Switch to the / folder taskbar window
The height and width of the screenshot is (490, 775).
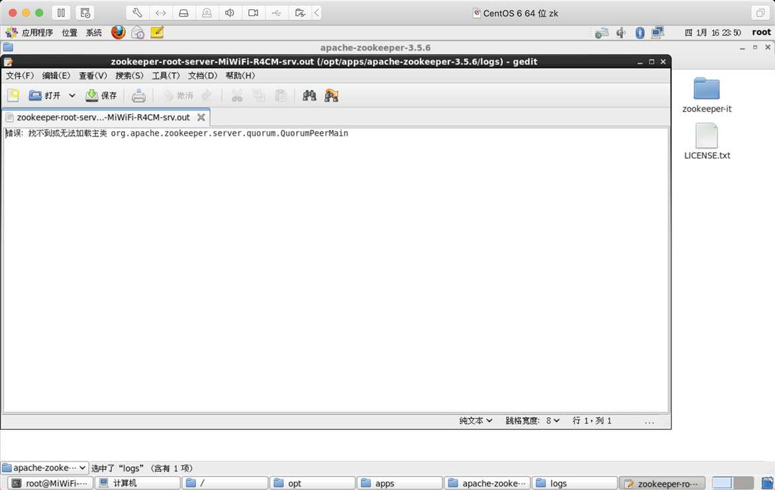(225, 483)
